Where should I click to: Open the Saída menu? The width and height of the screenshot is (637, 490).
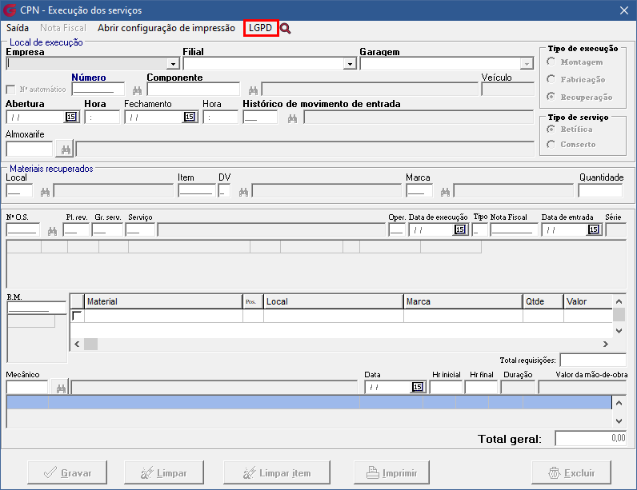pyautogui.click(x=18, y=28)
